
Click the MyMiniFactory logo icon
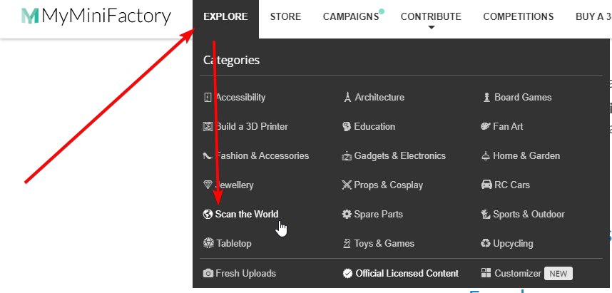[30, 16]
